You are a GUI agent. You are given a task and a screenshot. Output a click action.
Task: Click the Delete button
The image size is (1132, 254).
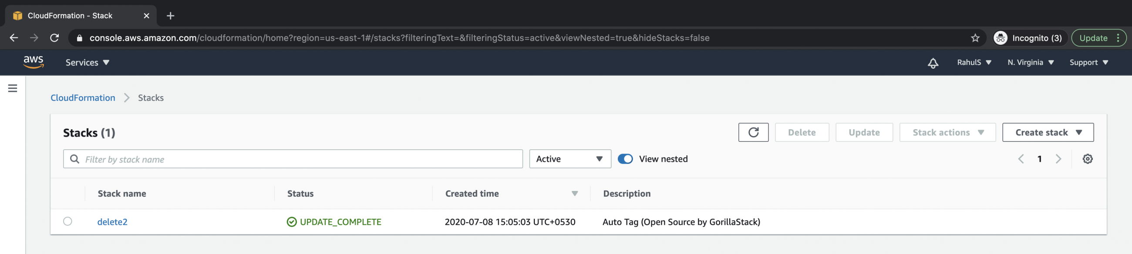pyautogui.click(x=802, y=133)
